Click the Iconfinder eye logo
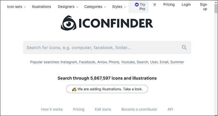 click(x=69, y=23)
